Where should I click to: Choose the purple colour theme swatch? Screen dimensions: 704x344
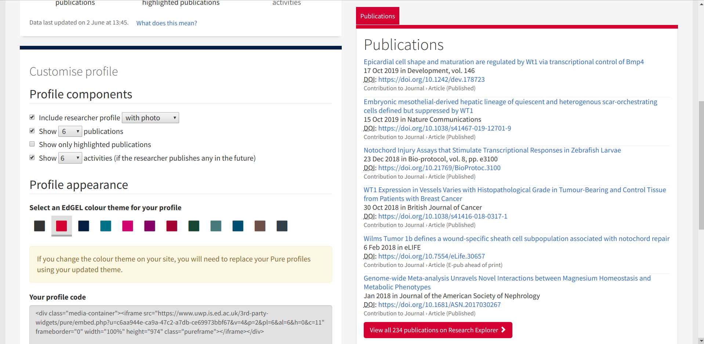[x=150, y=226]
